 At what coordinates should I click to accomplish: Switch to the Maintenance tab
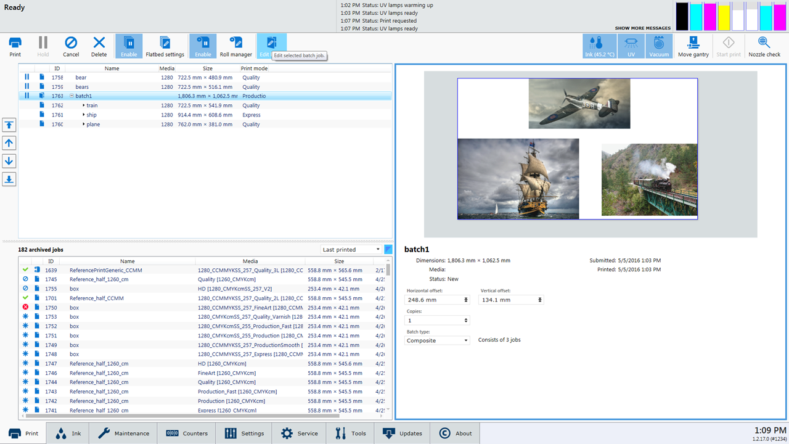coord(123,434)
